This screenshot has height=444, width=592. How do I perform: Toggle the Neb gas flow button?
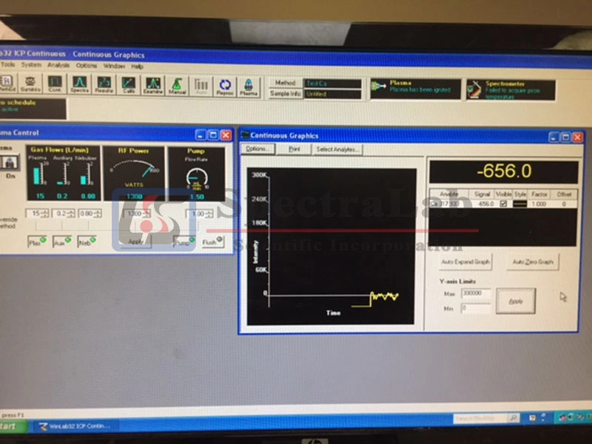pos(87,242)
